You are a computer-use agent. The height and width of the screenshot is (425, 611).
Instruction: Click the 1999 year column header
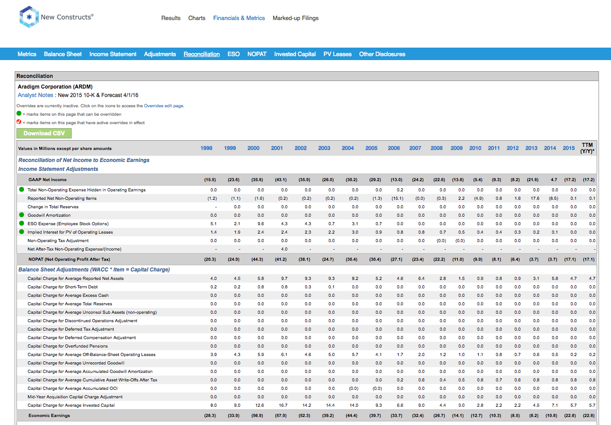point(230,148)
